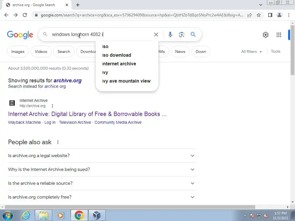Click the browser forward arrow

point(16,15)
